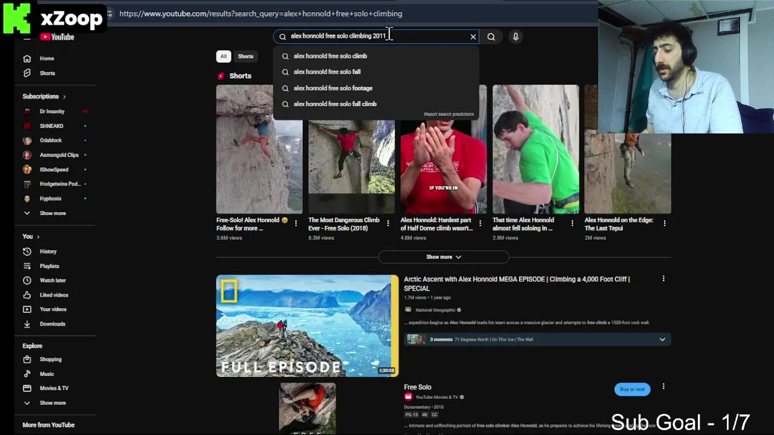Open options menu for 'The Last Tepui' short
The height and width of the screenshot is (435, 774).
[x=665, y=224]
